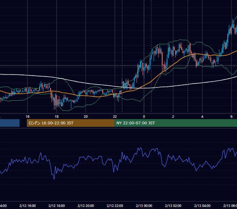Click the 2/12 16:00 oscillator time label
237x209 pixels.
[28, 206]
